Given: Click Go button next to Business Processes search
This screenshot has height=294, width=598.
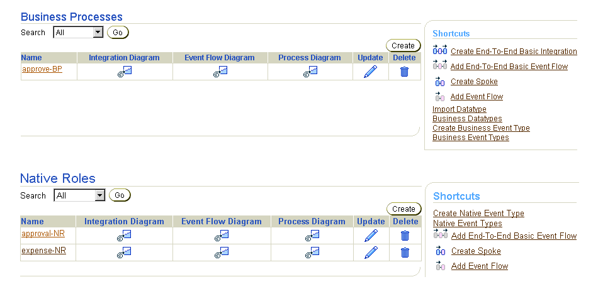Looking at the screenshot, I should (x=118, y=33).
